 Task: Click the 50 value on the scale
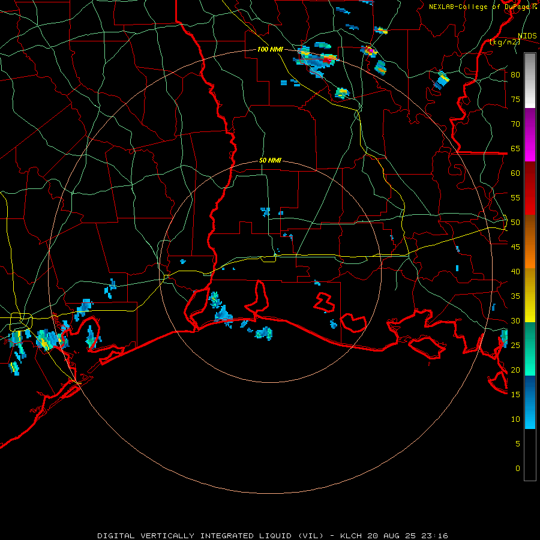515,223
